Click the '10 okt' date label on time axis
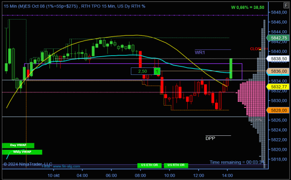This screenshot has height=180, width=291. tap(54, 175)
